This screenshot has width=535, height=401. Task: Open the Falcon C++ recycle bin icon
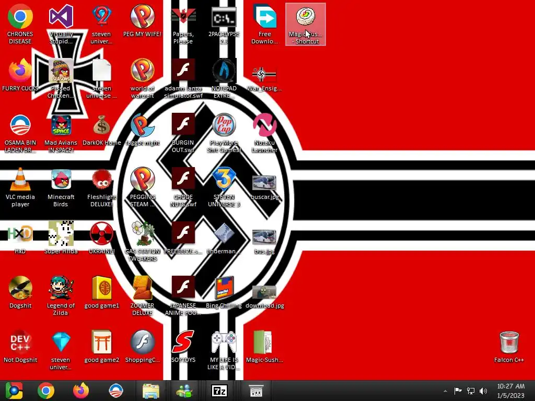click(509, 347)
